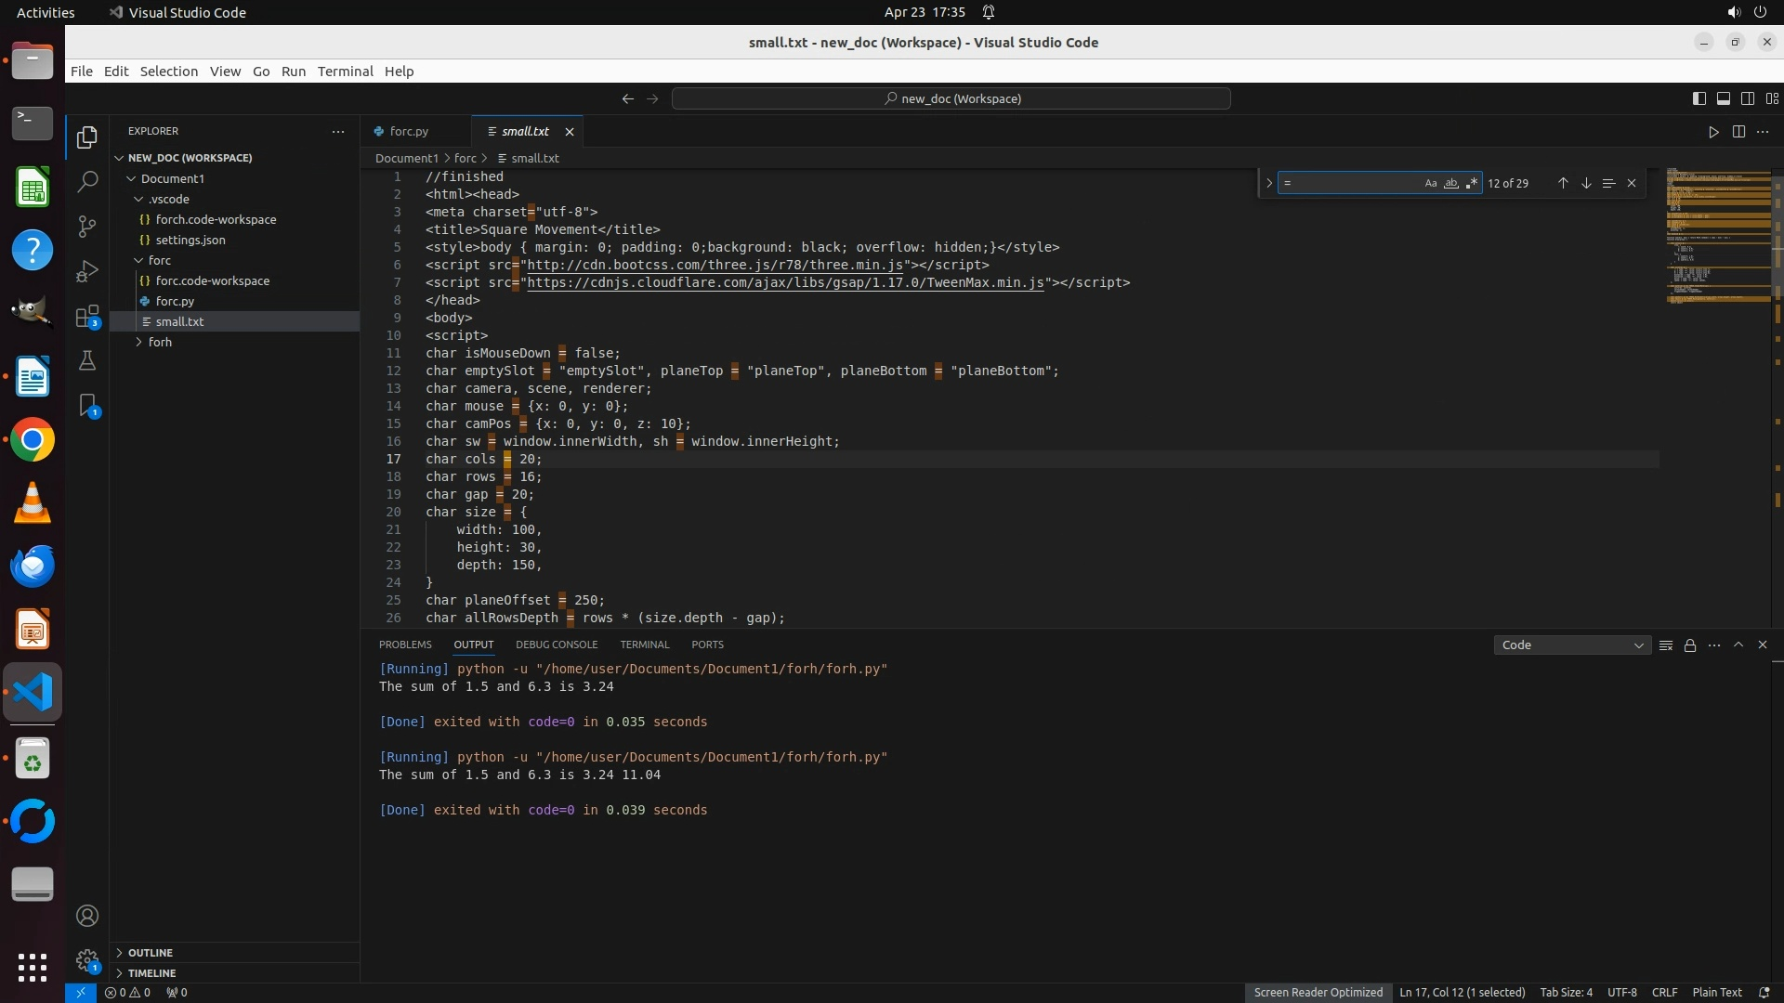Open the Source Control view
Viewport: 1784px width, 1003px height.
[87, 227]
